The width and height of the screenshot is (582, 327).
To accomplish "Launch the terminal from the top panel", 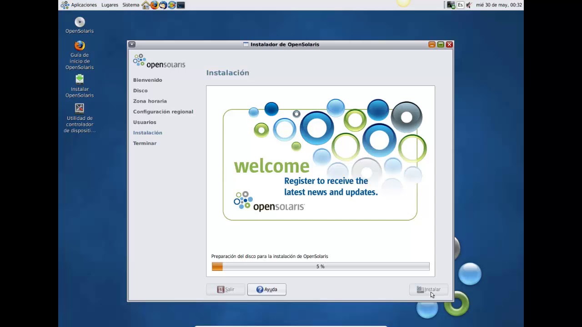I will coord(181,5).
